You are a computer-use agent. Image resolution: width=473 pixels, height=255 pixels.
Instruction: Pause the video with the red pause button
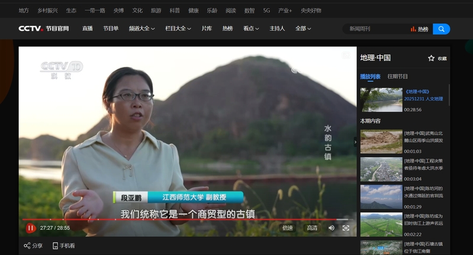(30, 228)
